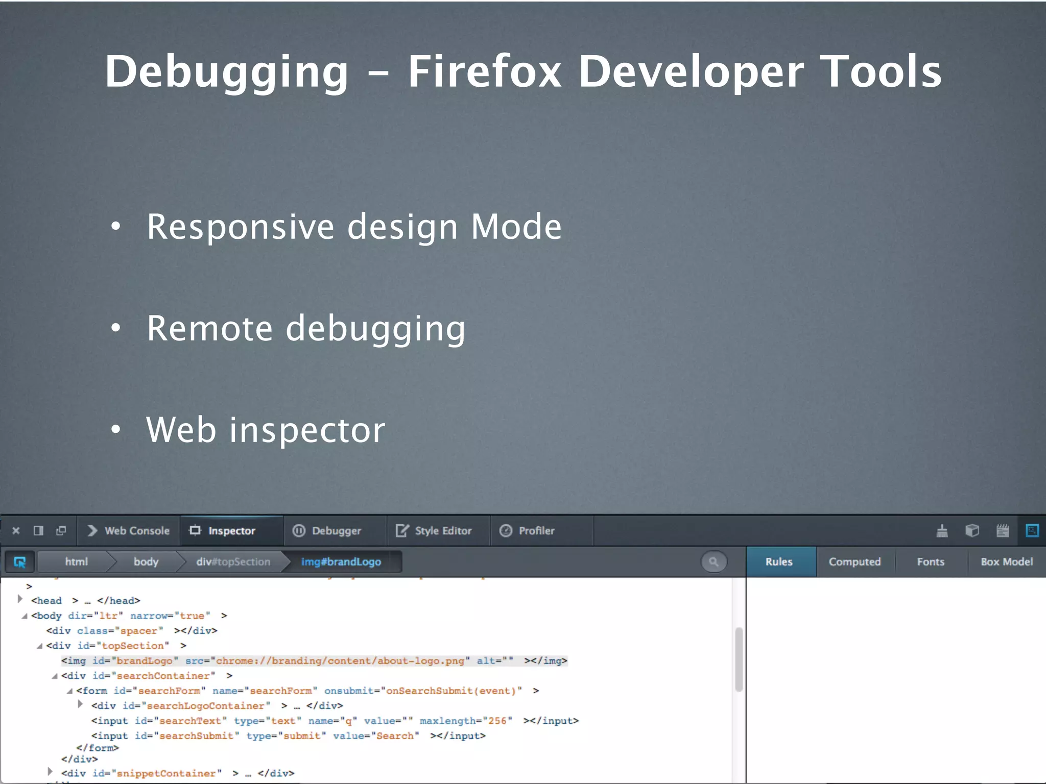Select the input searchSubmit line
Image resolution: width=1046 pixels, height=784 pixels.
289,736
